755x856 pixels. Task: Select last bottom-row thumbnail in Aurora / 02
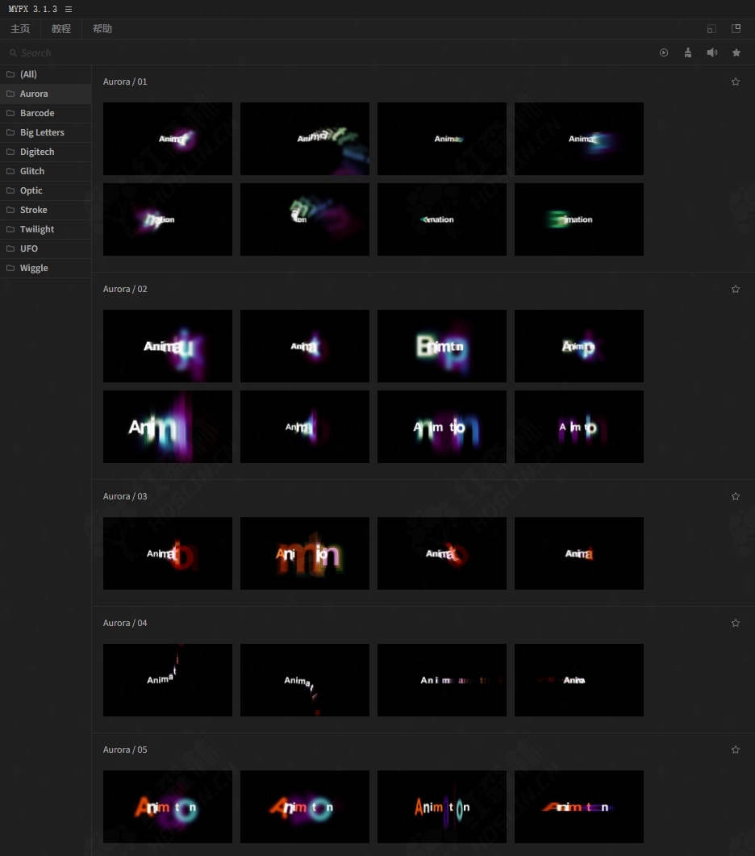tap(578, 427)
